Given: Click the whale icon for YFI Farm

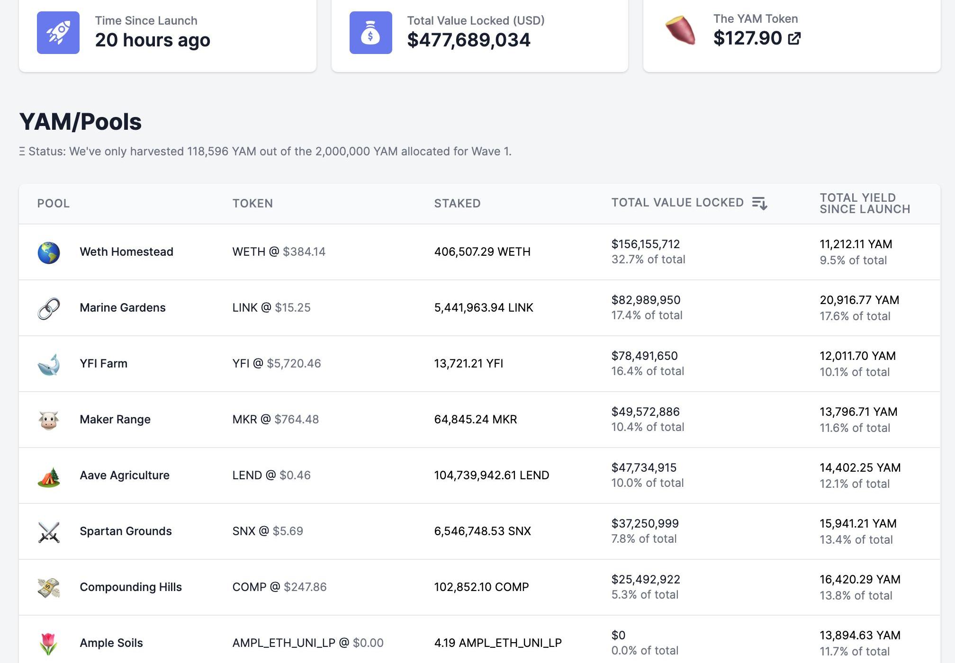Looking at the screenshot, I should [x=49, y=364].
